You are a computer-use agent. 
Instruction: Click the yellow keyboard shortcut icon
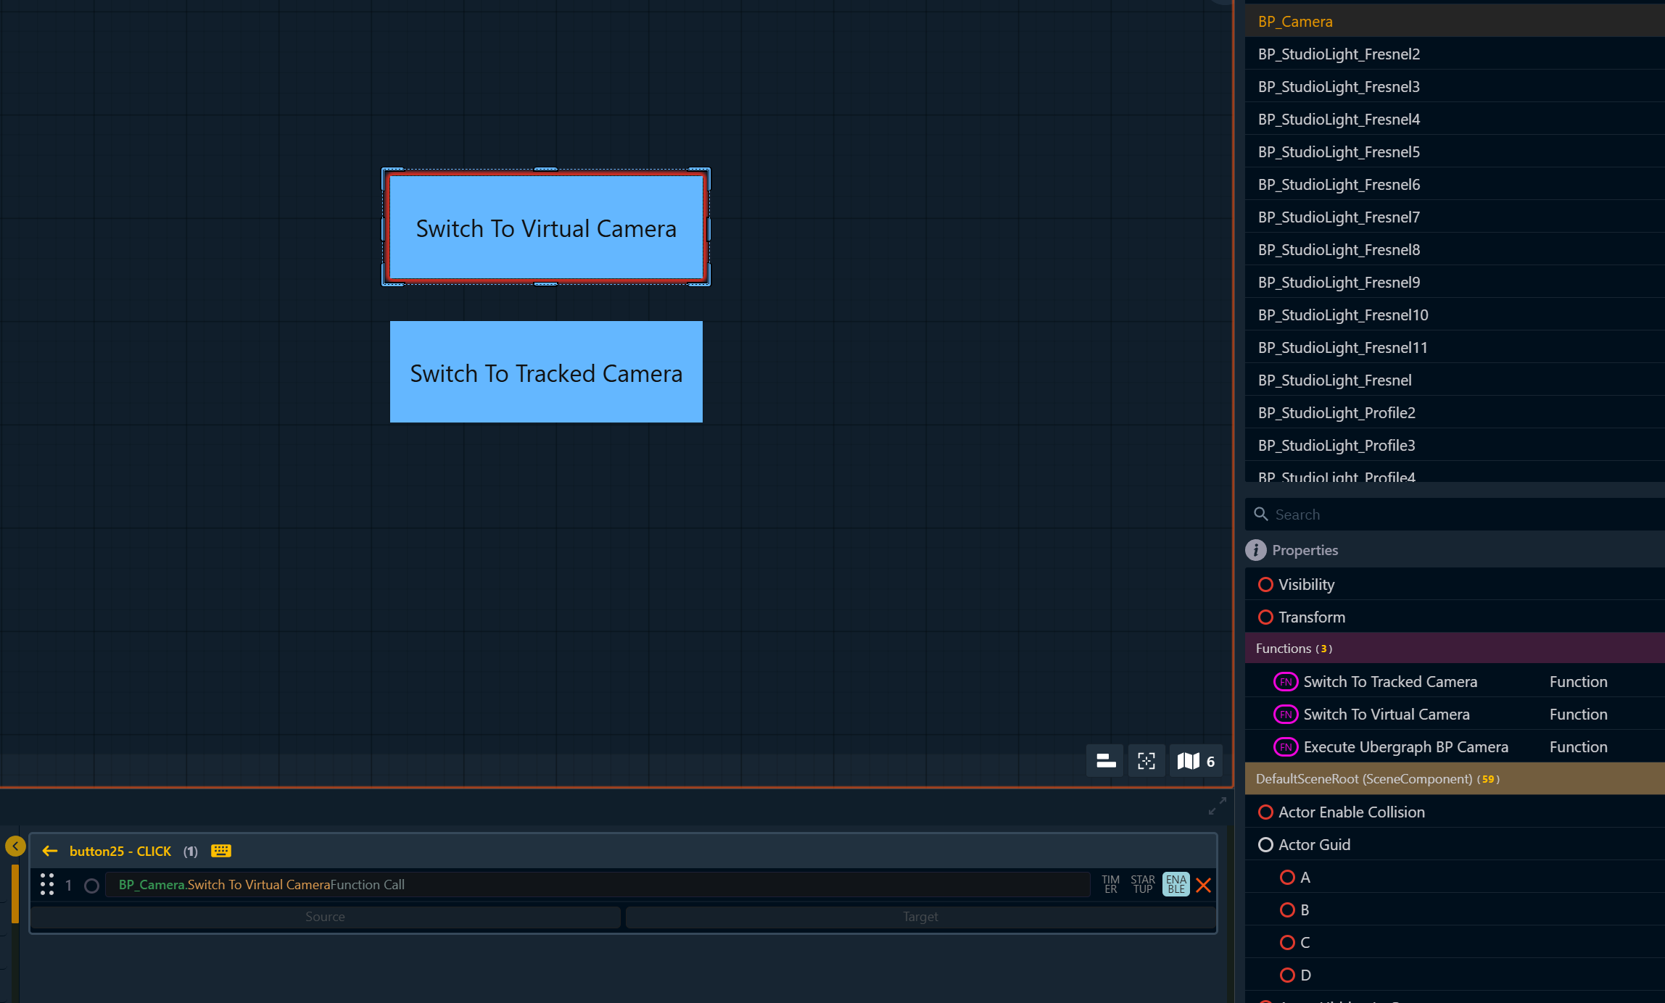click(x=221, y=851)
